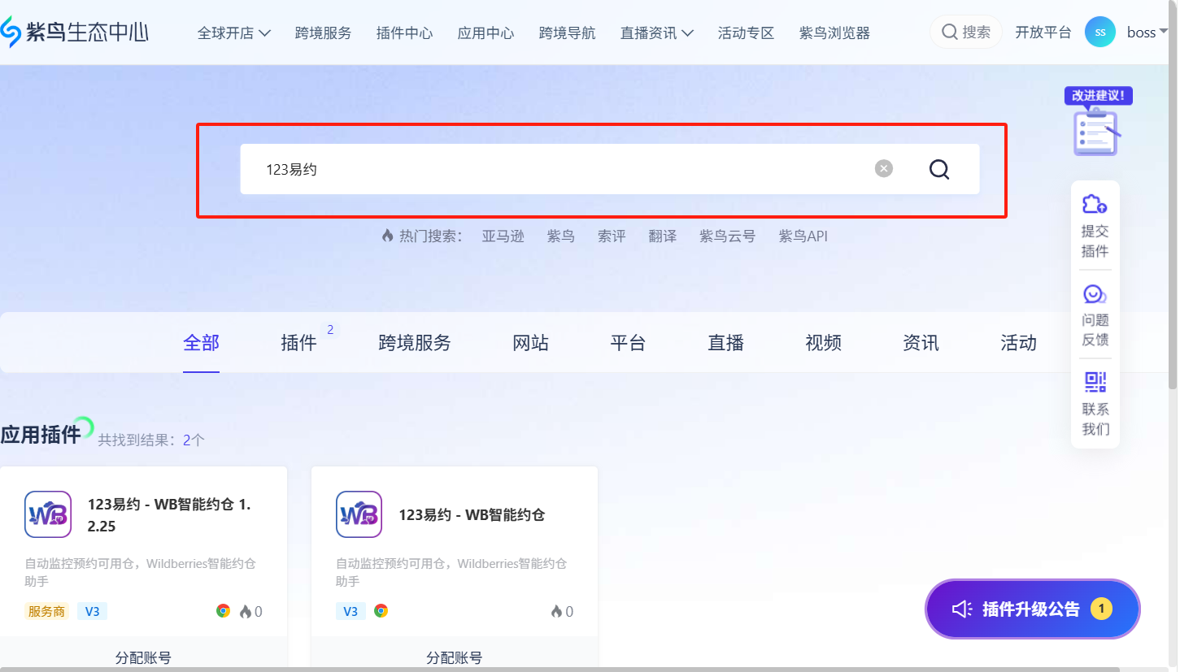Click the 问题反馈 feedback icon
This screenshot has width=1180, height=672.
click(1095, 294)
